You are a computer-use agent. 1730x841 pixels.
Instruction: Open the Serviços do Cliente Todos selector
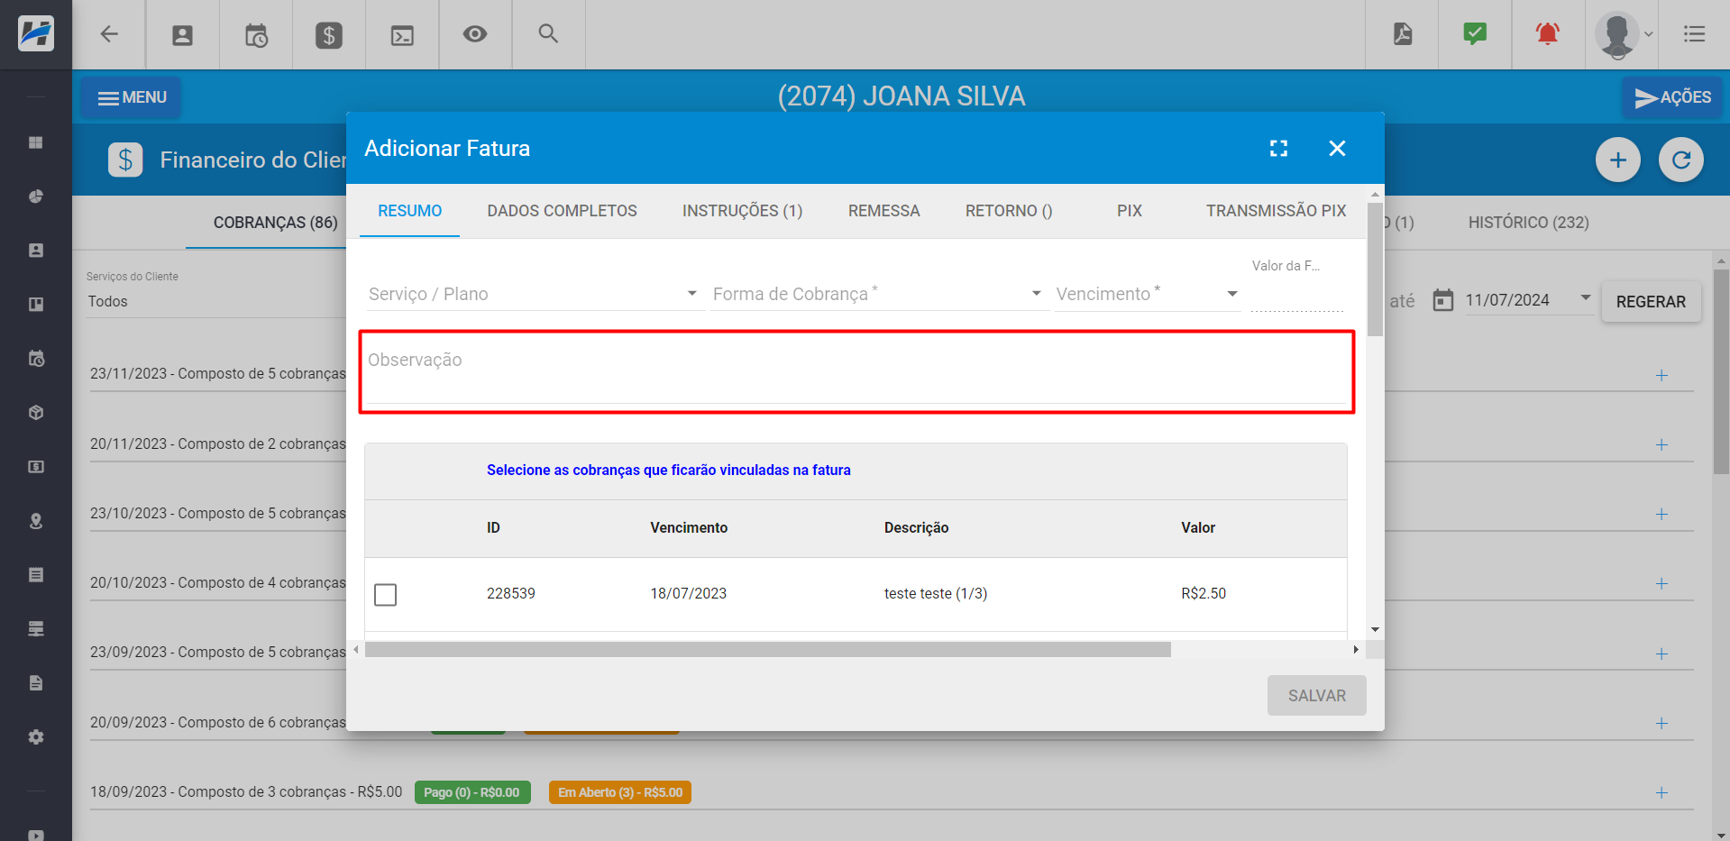pyautogui.click(x=216, y=301)
